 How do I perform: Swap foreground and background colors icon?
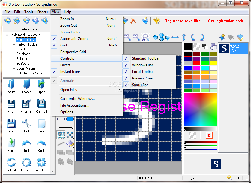click(x=214, y=46)
